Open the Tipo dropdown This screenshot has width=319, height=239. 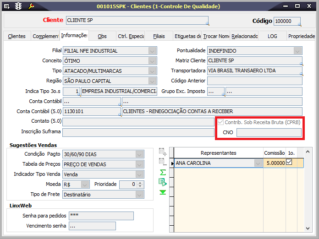pyautogui.click(x=152, y=71)
